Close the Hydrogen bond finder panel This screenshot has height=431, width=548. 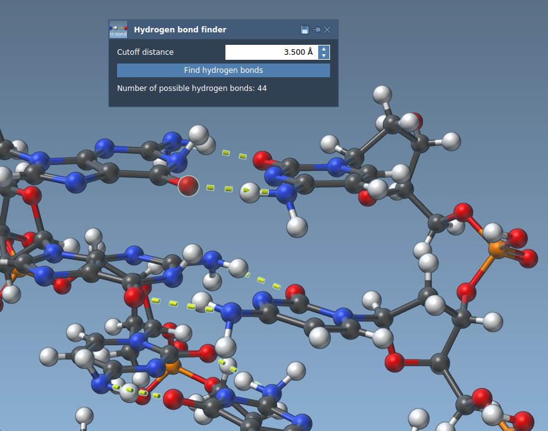click(328, 29)
